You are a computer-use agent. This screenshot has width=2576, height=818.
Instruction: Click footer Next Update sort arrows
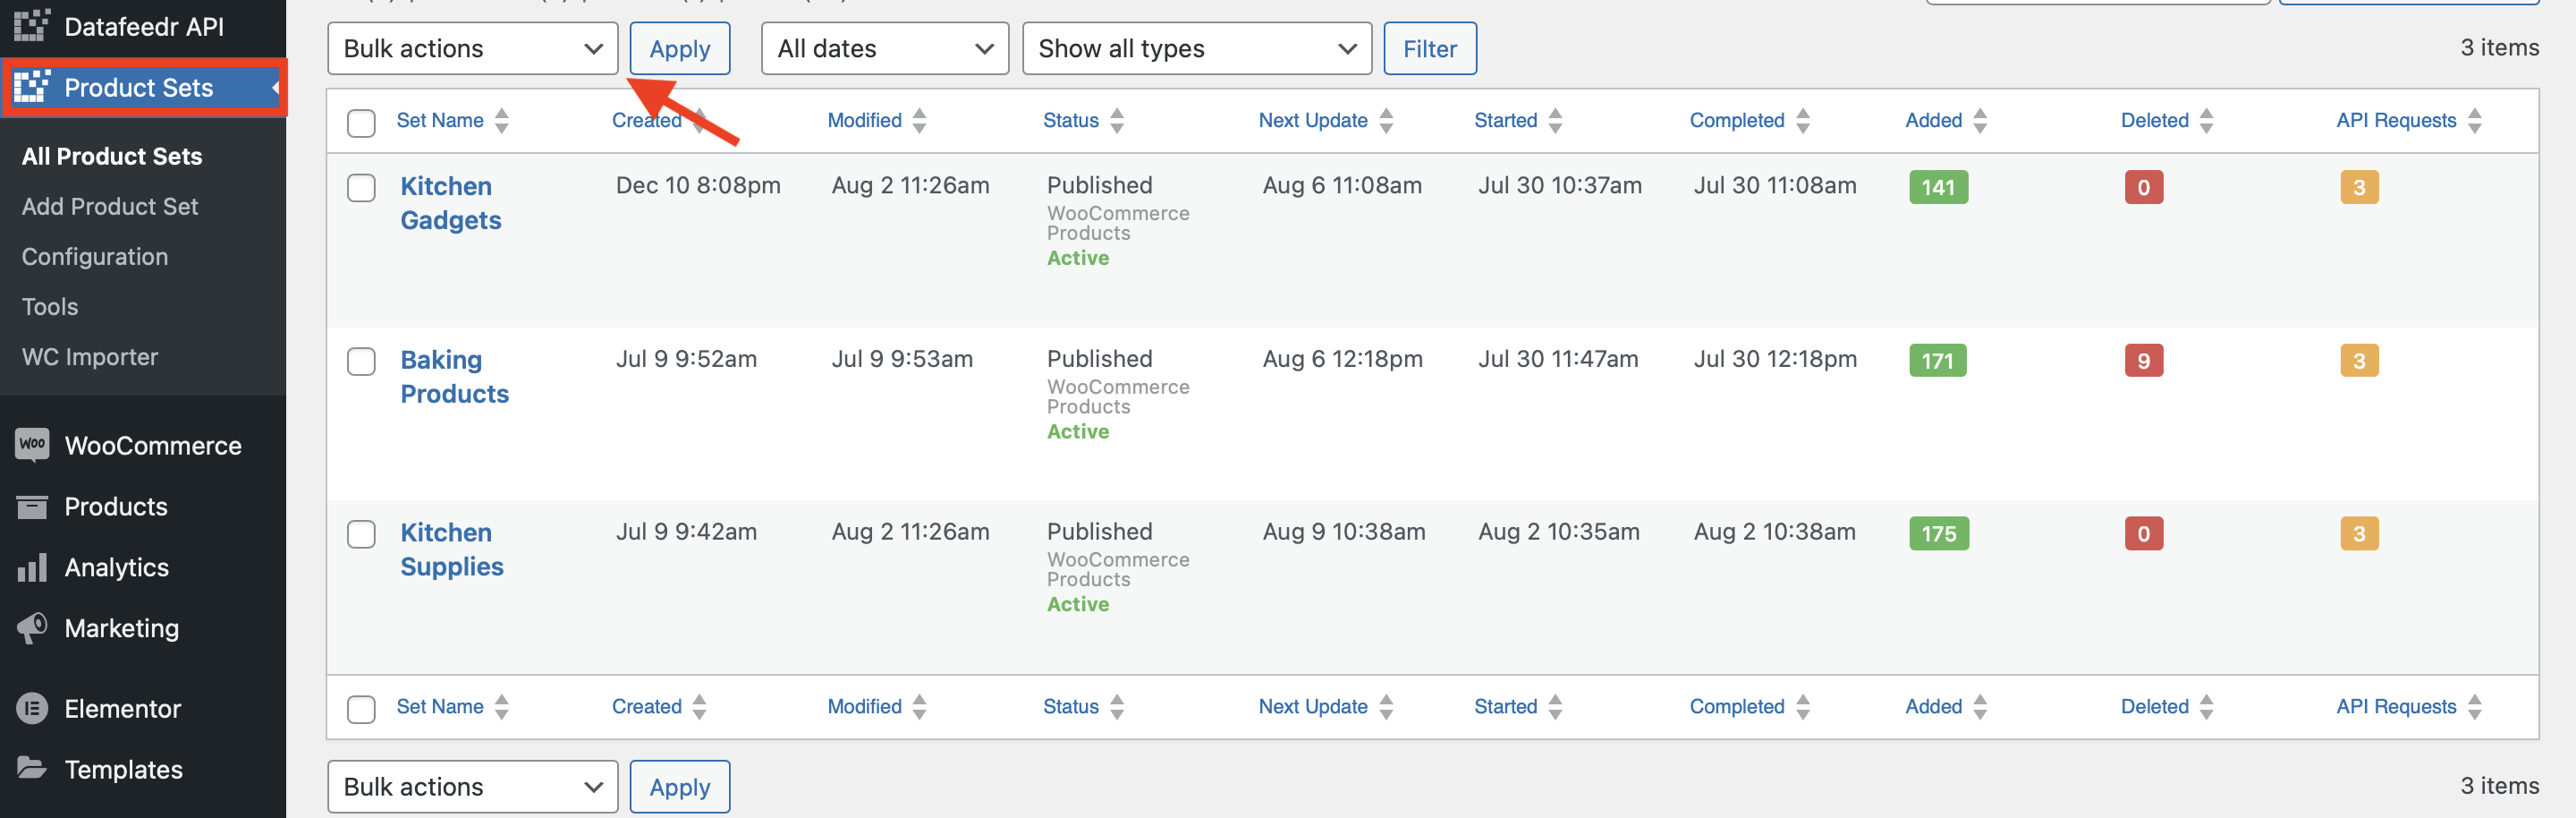[1386, 706]
